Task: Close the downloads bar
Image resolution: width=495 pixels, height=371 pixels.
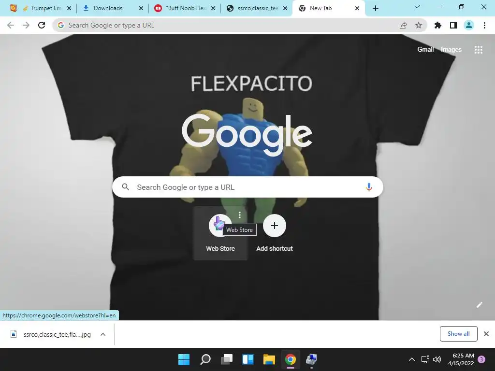Action: click(x=486, y=334)
